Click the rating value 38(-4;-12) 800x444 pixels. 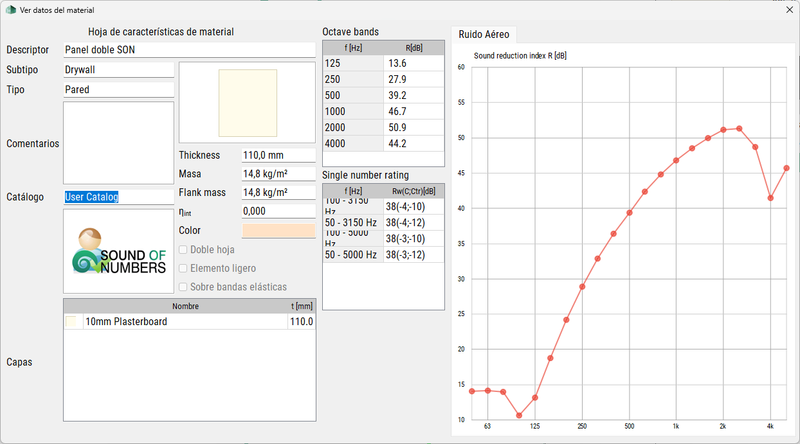[x=414, y=222]
